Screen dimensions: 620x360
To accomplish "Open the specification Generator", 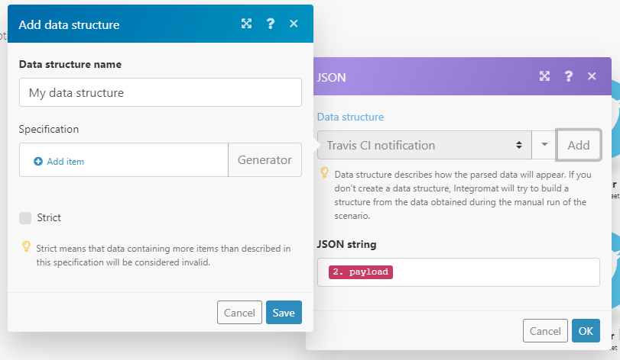I will click(x=265, y=159).
